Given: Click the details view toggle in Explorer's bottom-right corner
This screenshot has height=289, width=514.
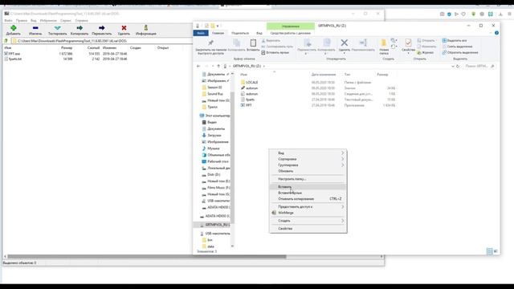Looking at the screenshot, I should [489, 251].
